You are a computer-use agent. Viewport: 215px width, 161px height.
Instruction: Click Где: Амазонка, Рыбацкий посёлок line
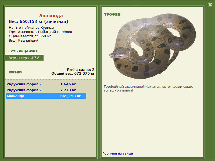[x=41, y=32]
